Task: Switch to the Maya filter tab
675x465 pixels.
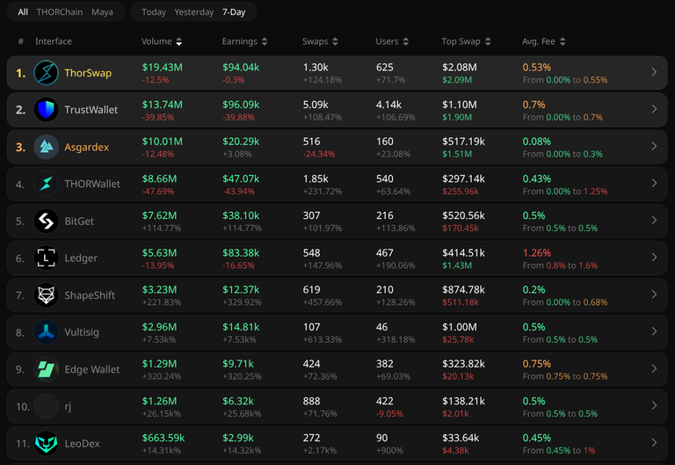Action: pos(102,12)
